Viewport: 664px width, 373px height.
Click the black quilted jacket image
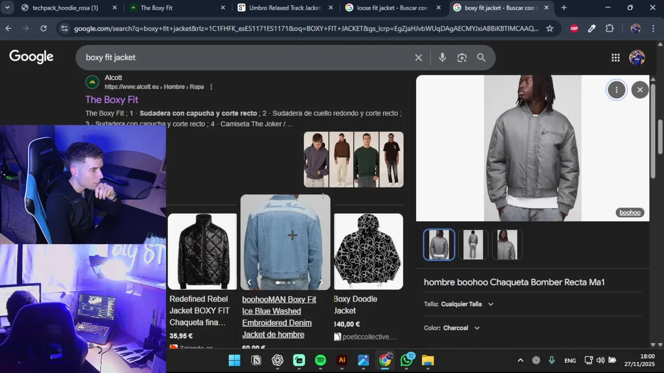[x=202, y=251]
